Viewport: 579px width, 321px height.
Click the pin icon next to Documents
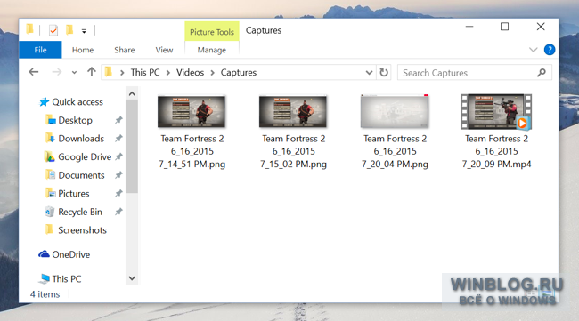(118, 175)
